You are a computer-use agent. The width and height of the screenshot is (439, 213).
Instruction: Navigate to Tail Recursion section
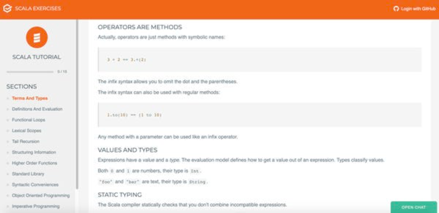point(26,141)
